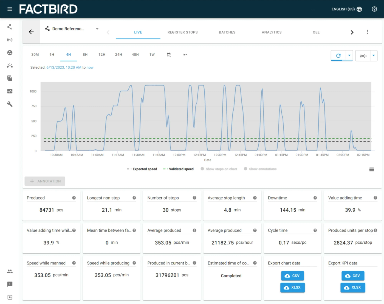Open the users icon in sidebar
Screen dimensions: 384x304
coord(10,271)
